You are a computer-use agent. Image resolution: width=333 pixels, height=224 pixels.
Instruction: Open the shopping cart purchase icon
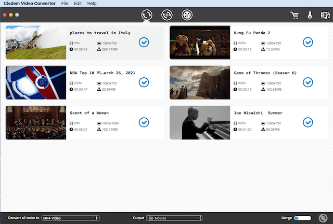pyautogui.click(x=294, y=15)
